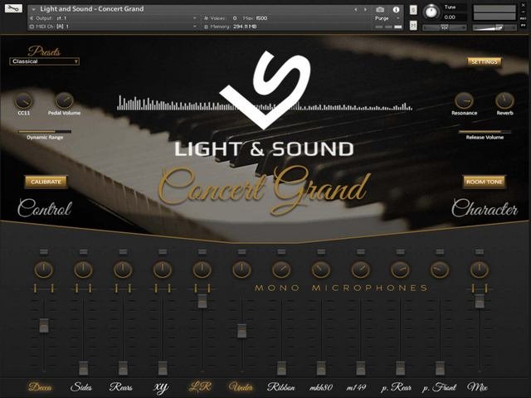The image size is (531, 398).
Task: Click the ROOM TONE button
Action: point(484,182)
